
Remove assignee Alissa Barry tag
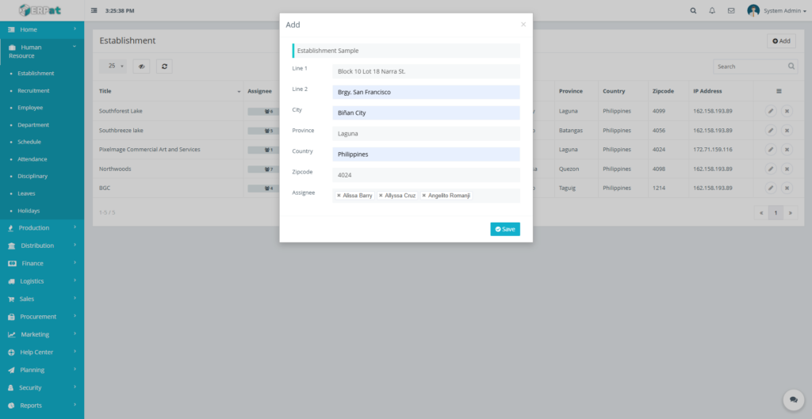point(339,196)
